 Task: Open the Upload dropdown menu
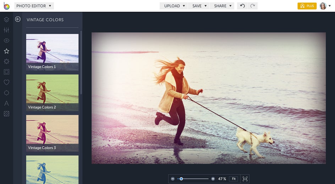point(174,6)
